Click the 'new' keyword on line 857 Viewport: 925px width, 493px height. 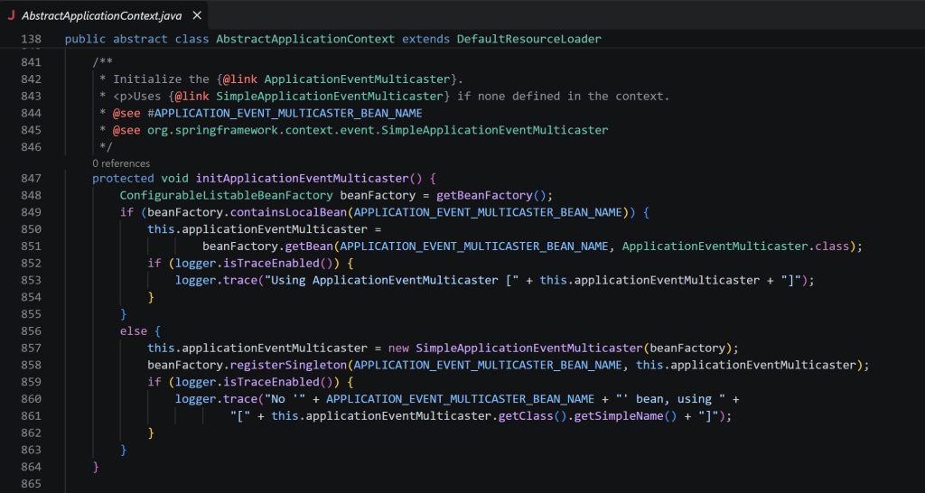point(398,348)
